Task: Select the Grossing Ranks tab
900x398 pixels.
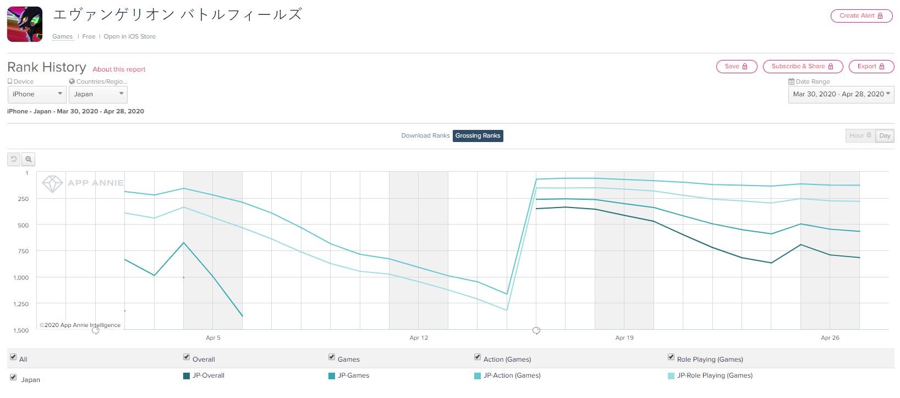Action: (x=478, y=136)
